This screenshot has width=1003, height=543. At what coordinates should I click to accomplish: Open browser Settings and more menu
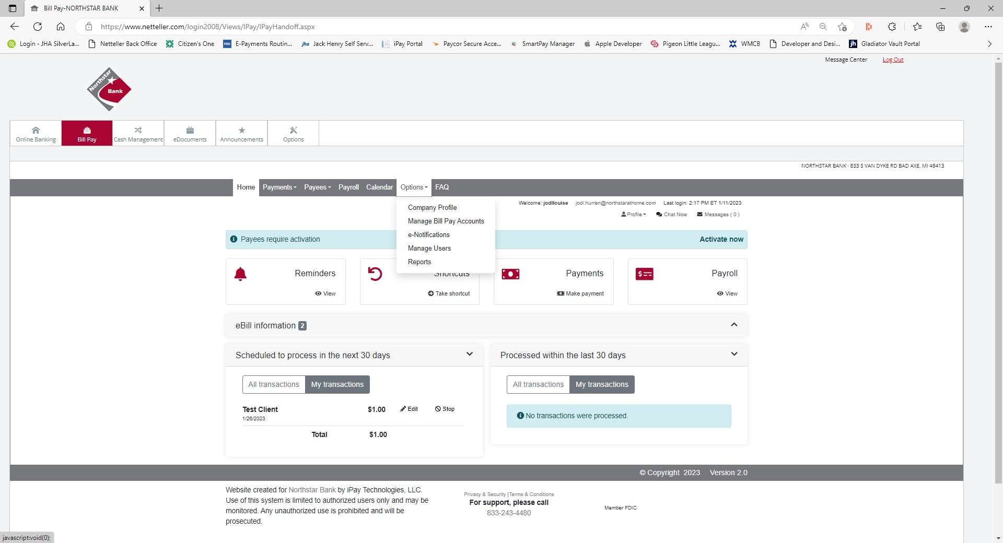[988, 27]
